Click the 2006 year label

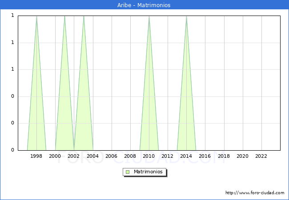point(112,156)
